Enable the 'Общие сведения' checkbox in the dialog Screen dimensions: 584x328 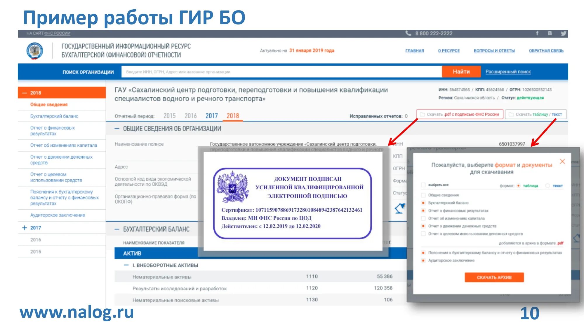point(423,195)
